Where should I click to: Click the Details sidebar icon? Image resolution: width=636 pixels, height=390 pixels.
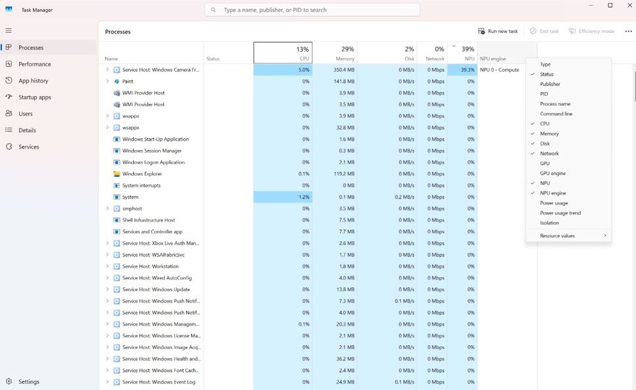(9, 130)
